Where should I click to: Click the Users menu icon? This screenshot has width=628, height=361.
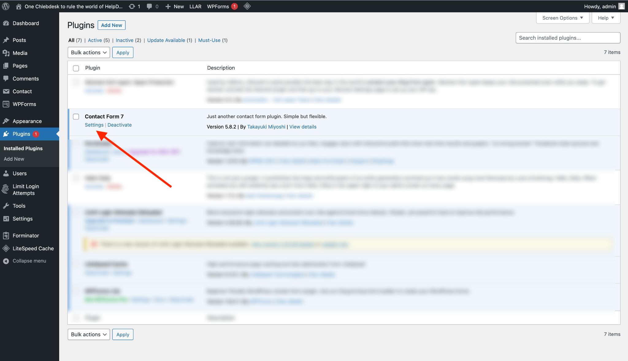pyautogui.click(x=7, y=173)
